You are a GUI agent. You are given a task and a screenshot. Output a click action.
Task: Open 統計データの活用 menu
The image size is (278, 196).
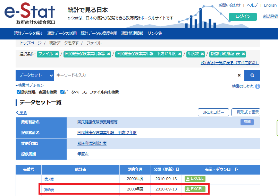62,33
